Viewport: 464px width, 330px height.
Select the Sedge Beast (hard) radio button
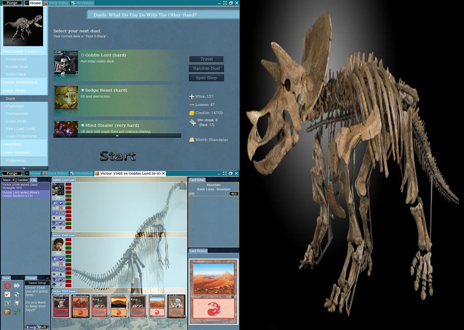(83, 90)
